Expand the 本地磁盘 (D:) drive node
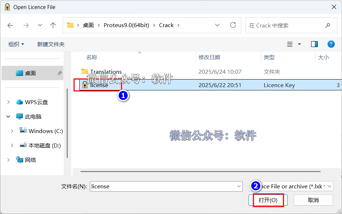The height and width of the screenshot is (214, 342). point(12,145)
